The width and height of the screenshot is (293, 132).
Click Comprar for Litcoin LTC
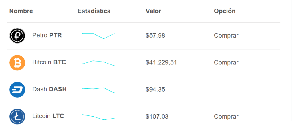point(226,117)
